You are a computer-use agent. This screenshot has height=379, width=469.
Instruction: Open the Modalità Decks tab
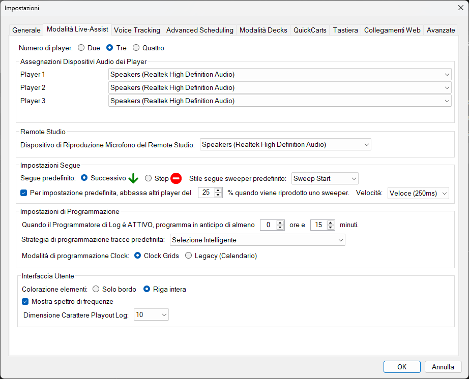(x=263, y=30)
